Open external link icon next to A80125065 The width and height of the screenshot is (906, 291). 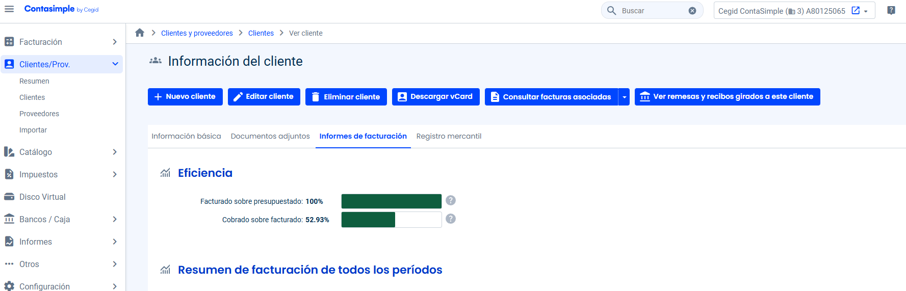(x=856, y=11)
